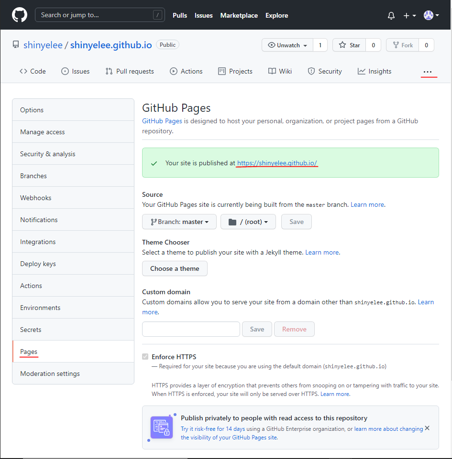Select Environments in the sidebar
452x459 pixels.
pyautogui.click(x=73, y=308)
